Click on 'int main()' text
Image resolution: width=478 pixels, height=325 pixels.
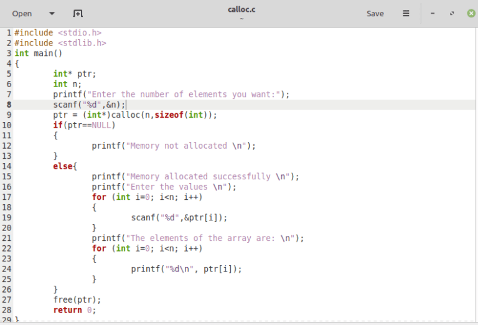(x=39, y=54)
